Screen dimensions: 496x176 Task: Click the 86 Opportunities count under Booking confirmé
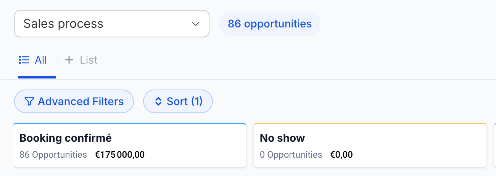pos(53,155)
